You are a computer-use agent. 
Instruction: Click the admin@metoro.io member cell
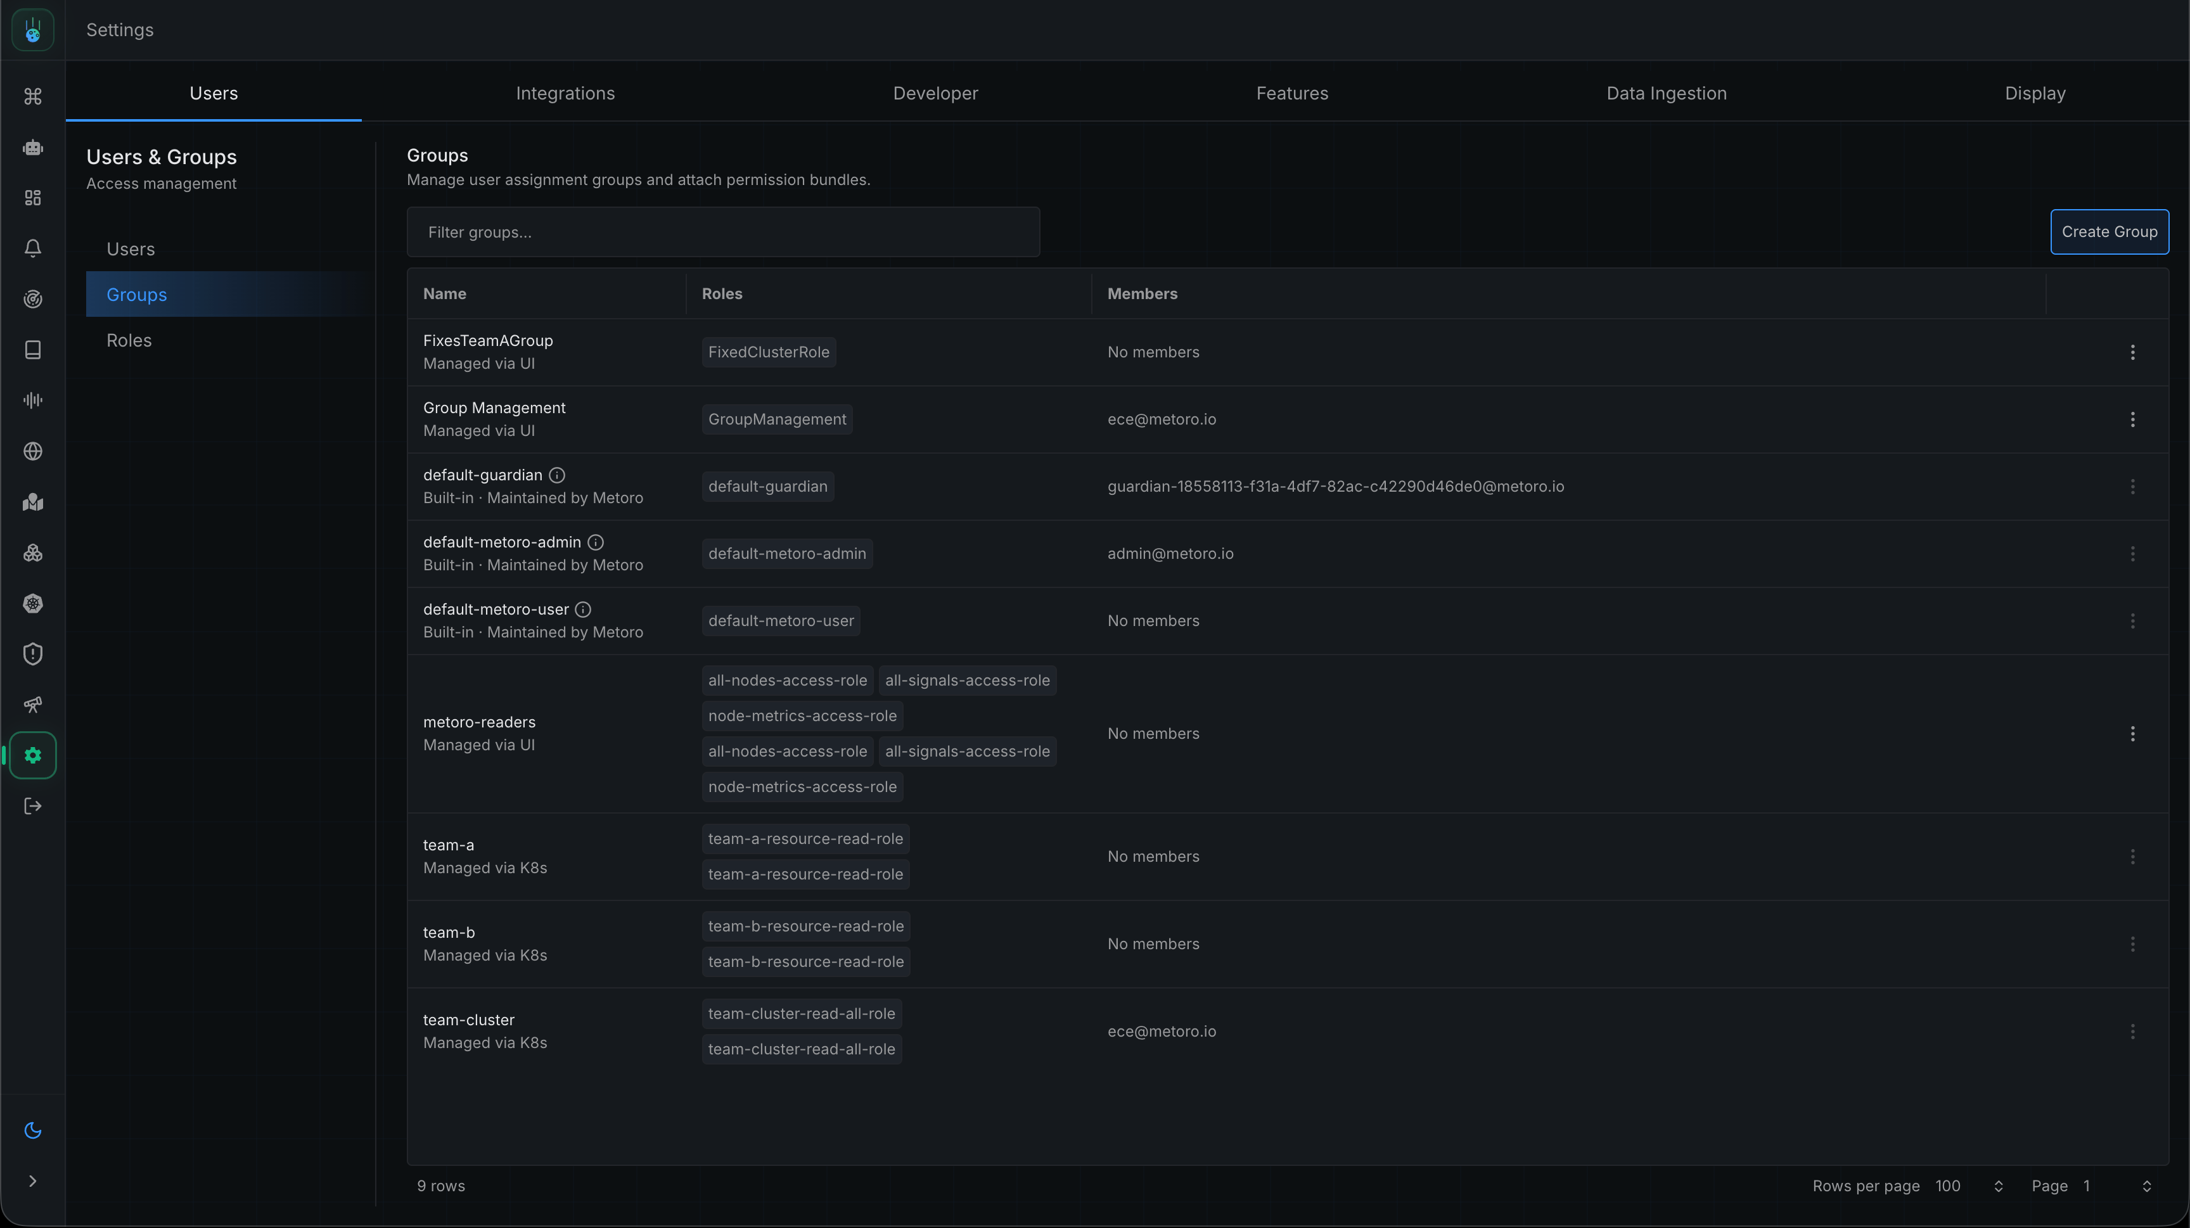[x=1170, y=553]
